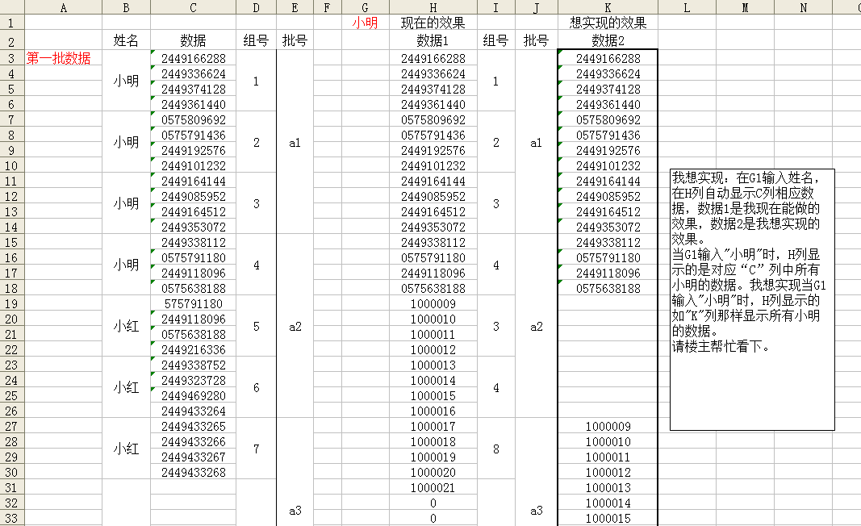861x526 pixels.
Task: Select column K header
Action: point(608,7)
